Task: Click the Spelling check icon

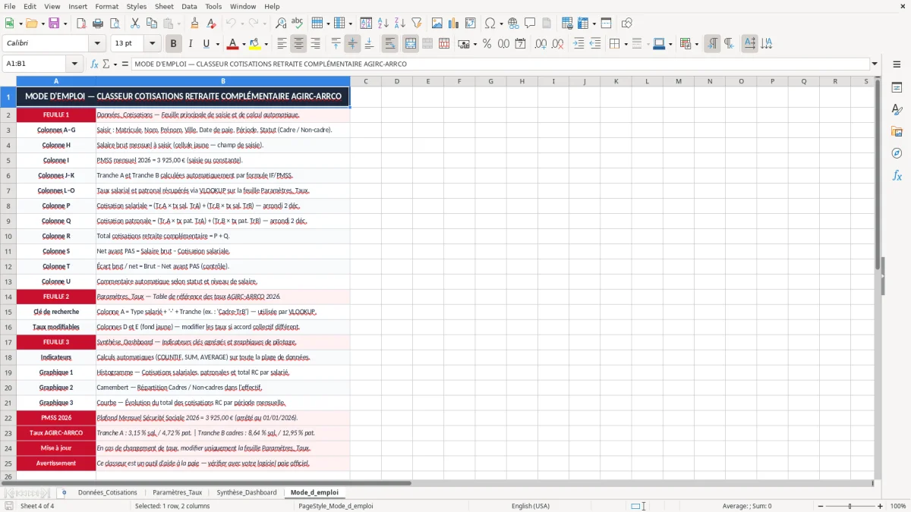Action: [x=297, y=24]
